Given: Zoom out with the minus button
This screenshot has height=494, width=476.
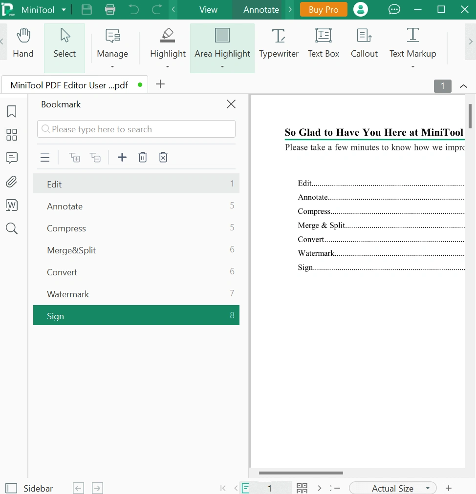Looking at the screenshot, I should (337, 488).
